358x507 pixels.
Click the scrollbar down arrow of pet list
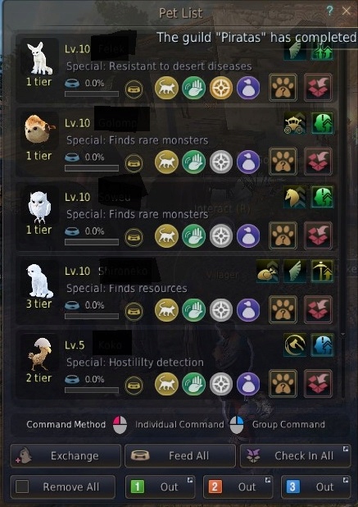[x=343, y=335]
